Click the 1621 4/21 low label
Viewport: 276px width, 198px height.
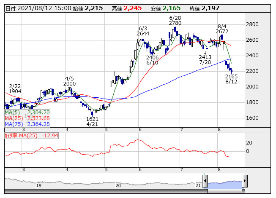point(92,121)
